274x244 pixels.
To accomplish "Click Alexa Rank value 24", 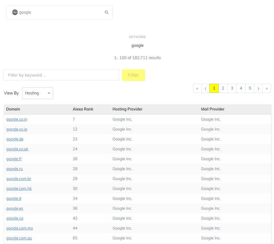I will (75, 149).
